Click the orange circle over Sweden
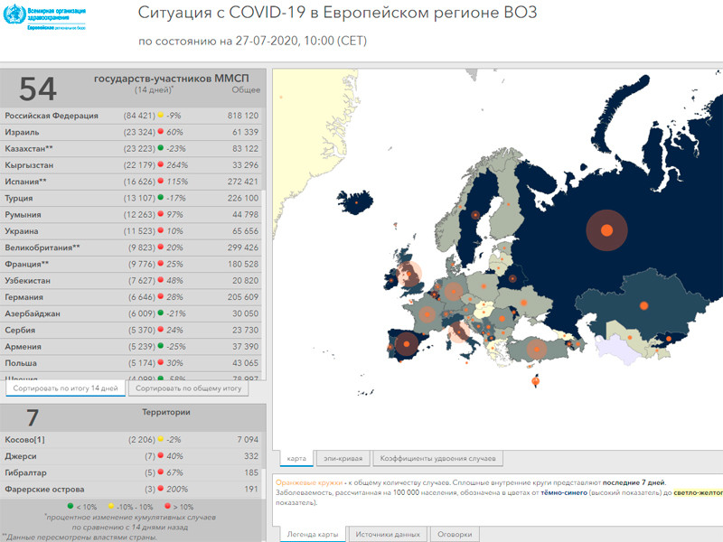Viewport: 723px width, 542px height. 475,215
